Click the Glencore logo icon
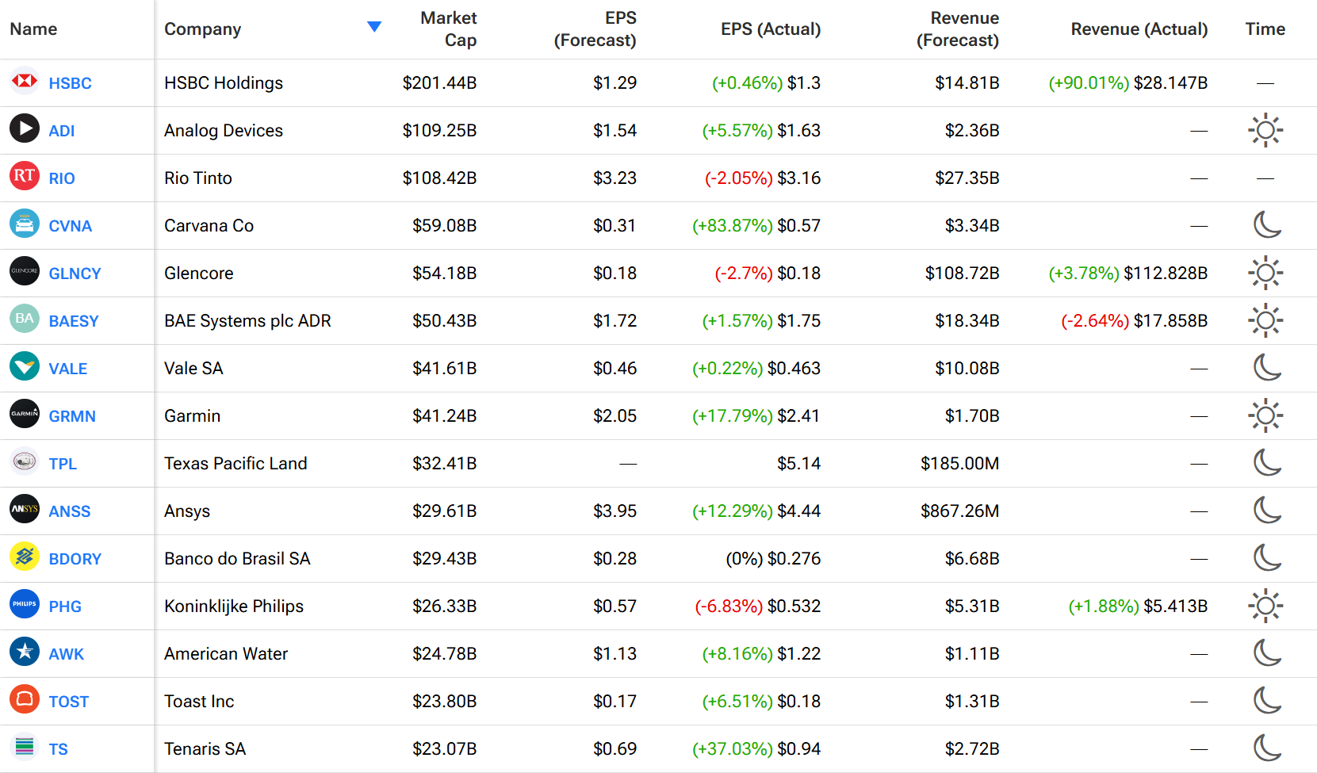1317x773 pixels. pos(25,271)
